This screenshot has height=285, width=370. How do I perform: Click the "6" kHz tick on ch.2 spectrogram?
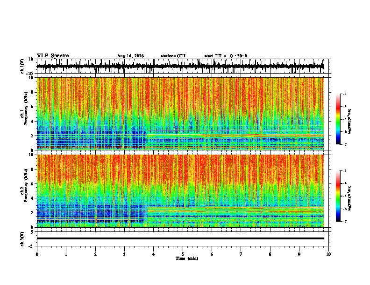(x=33, y=183)
